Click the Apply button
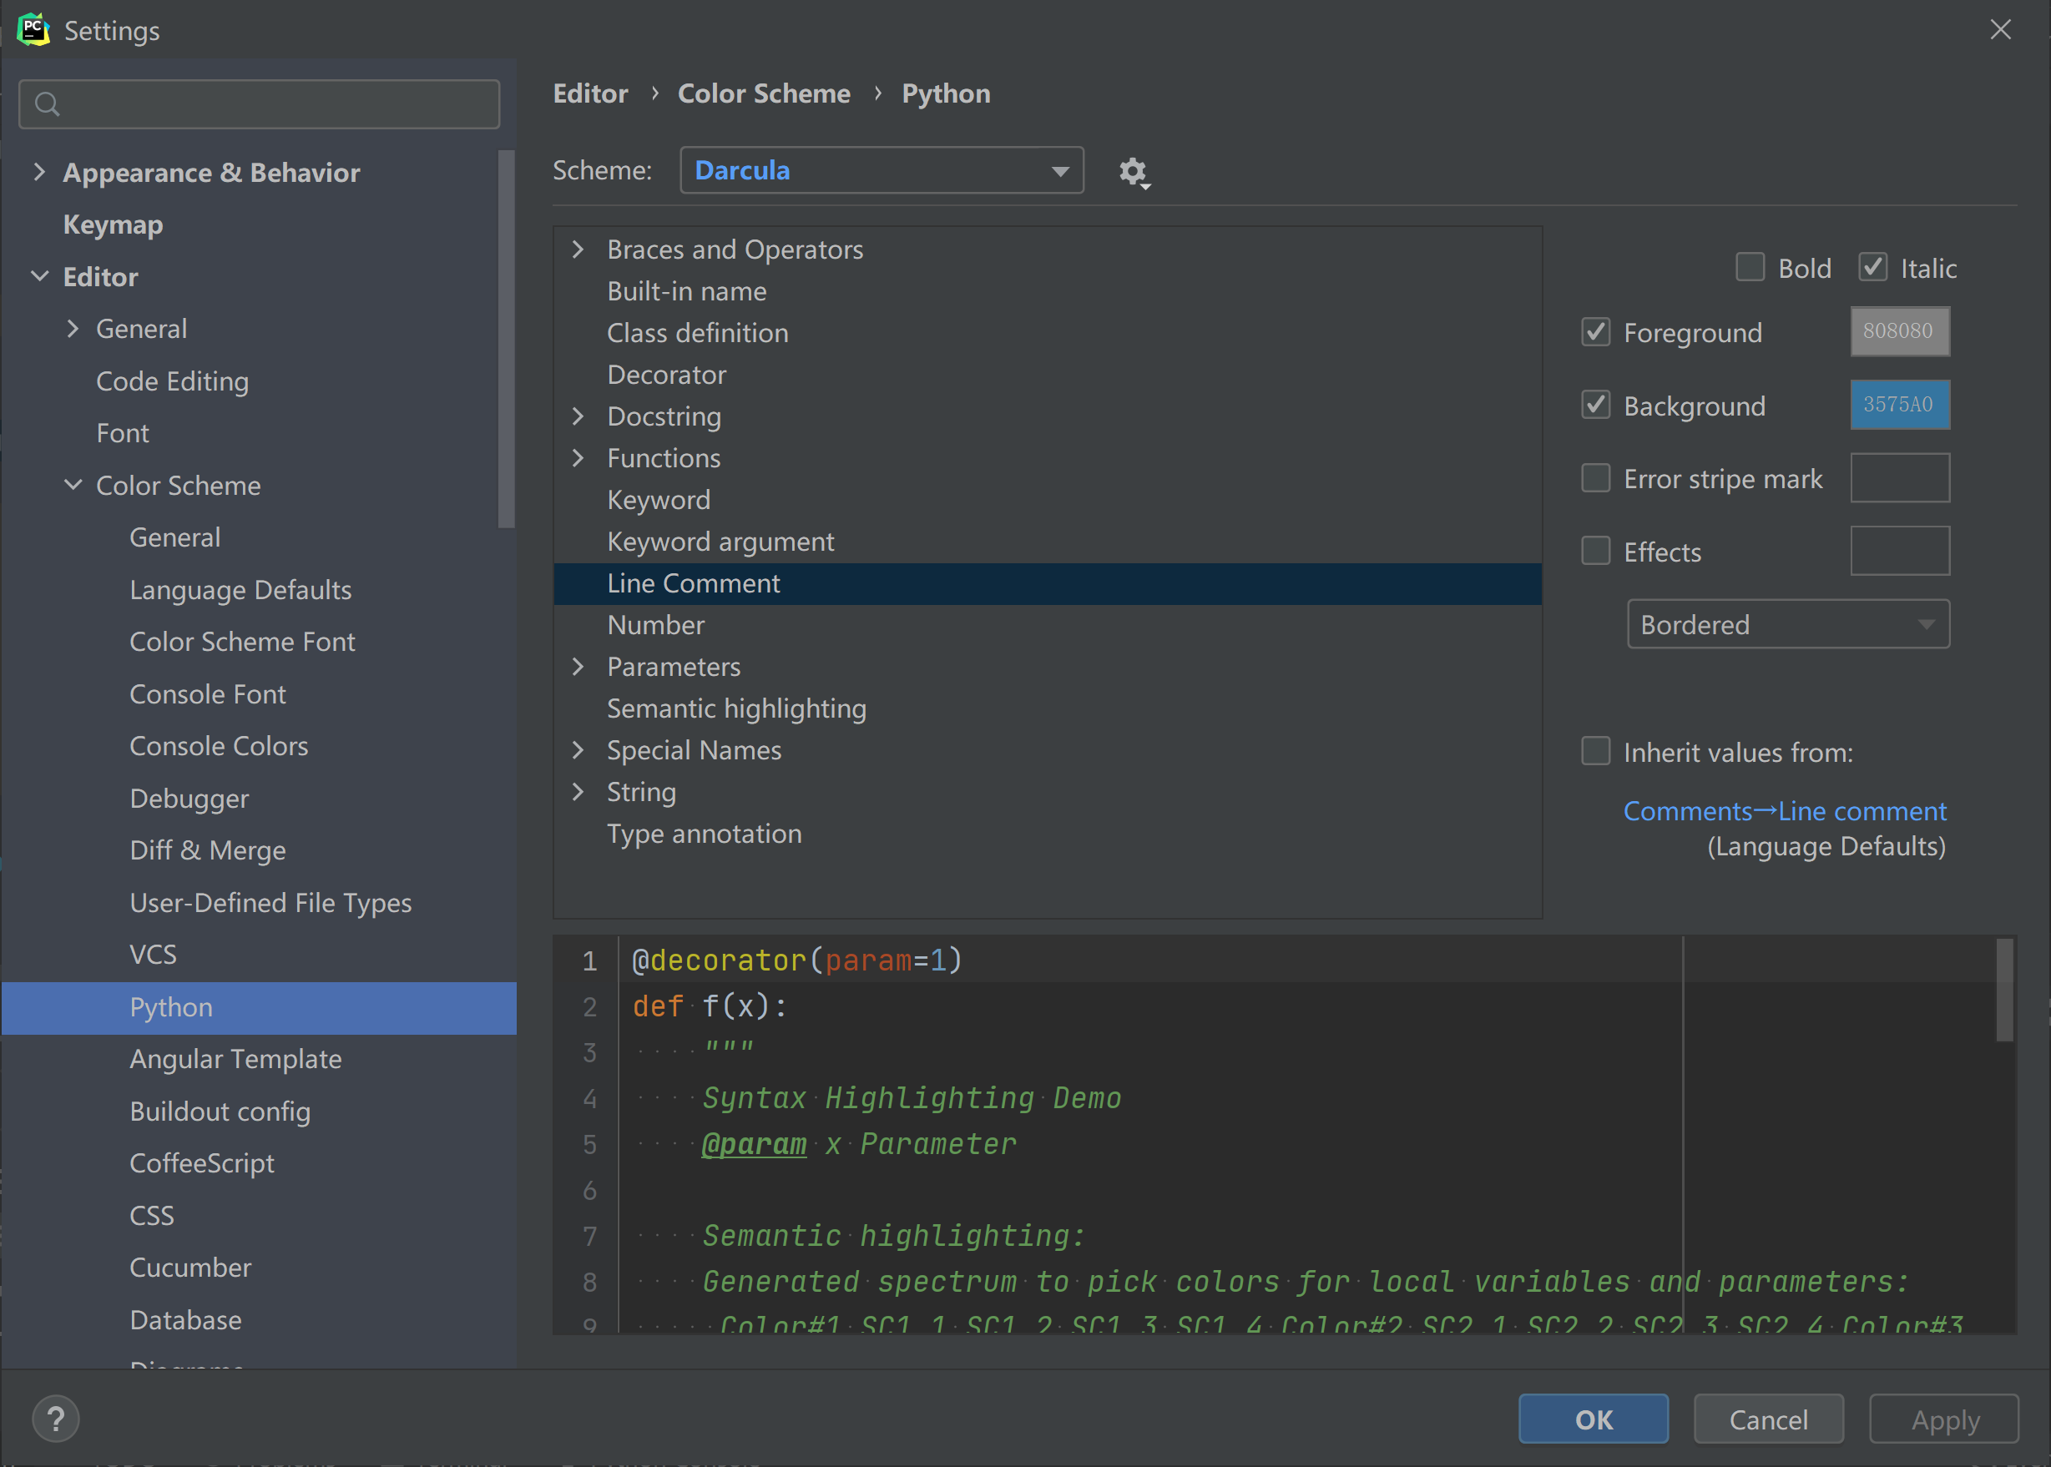 [1943, 1419]
